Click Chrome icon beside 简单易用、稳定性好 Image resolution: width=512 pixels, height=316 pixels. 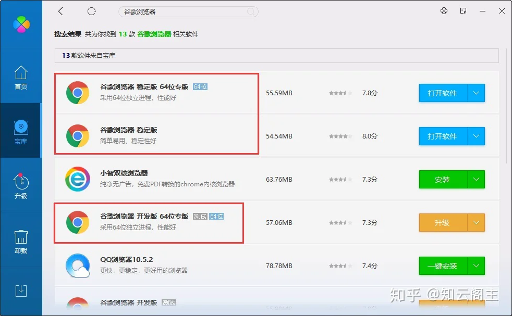click(77, 136)
